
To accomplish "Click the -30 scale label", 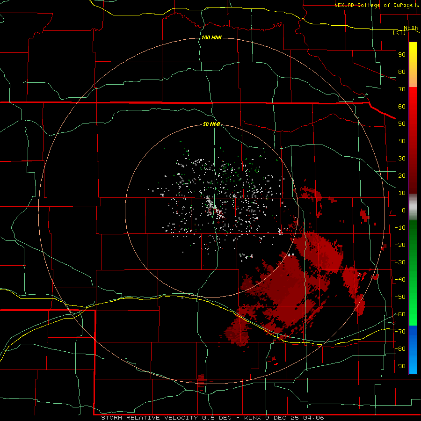I will point(400,262).
